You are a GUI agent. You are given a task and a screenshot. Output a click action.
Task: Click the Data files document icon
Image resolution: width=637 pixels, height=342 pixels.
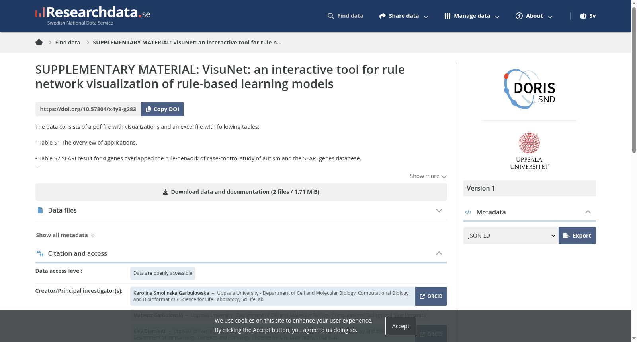pyautogui.click(x=40, y=210)
